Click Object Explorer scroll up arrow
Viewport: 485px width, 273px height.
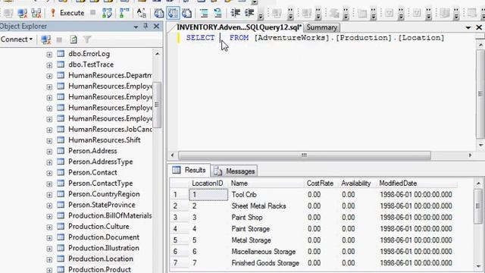(157, 54)
